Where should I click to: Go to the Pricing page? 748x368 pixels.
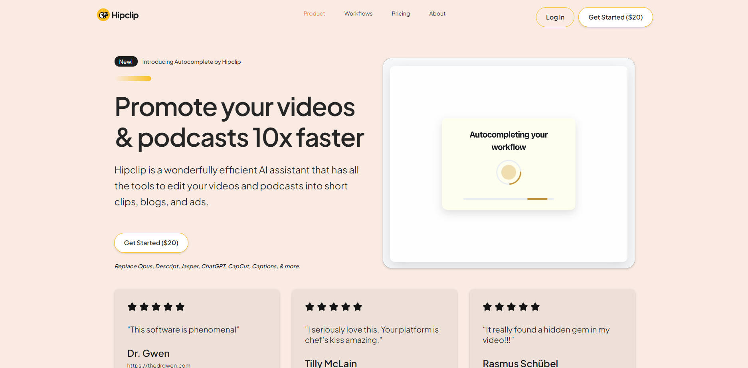pos(400,14)
